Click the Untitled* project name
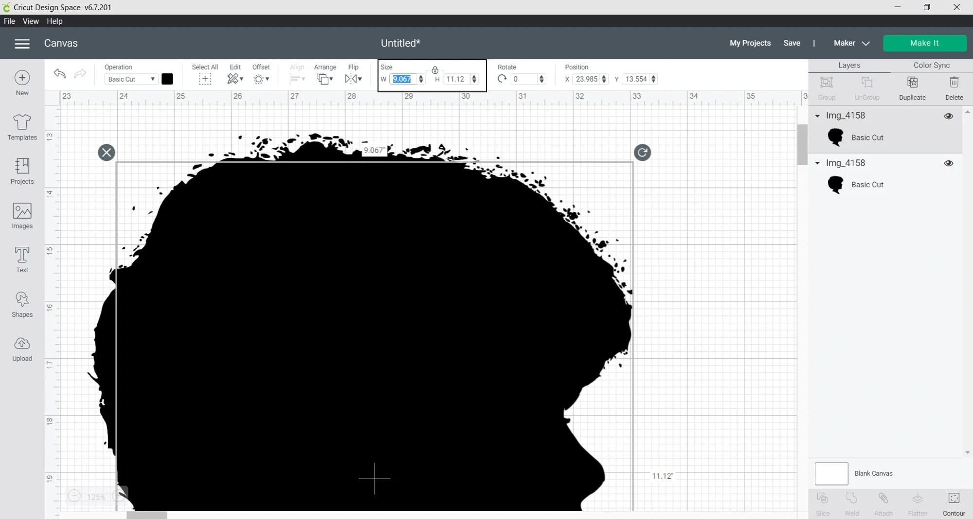This screenshot has height=519, width=973. pyautogui.click(x=400, y=43)
